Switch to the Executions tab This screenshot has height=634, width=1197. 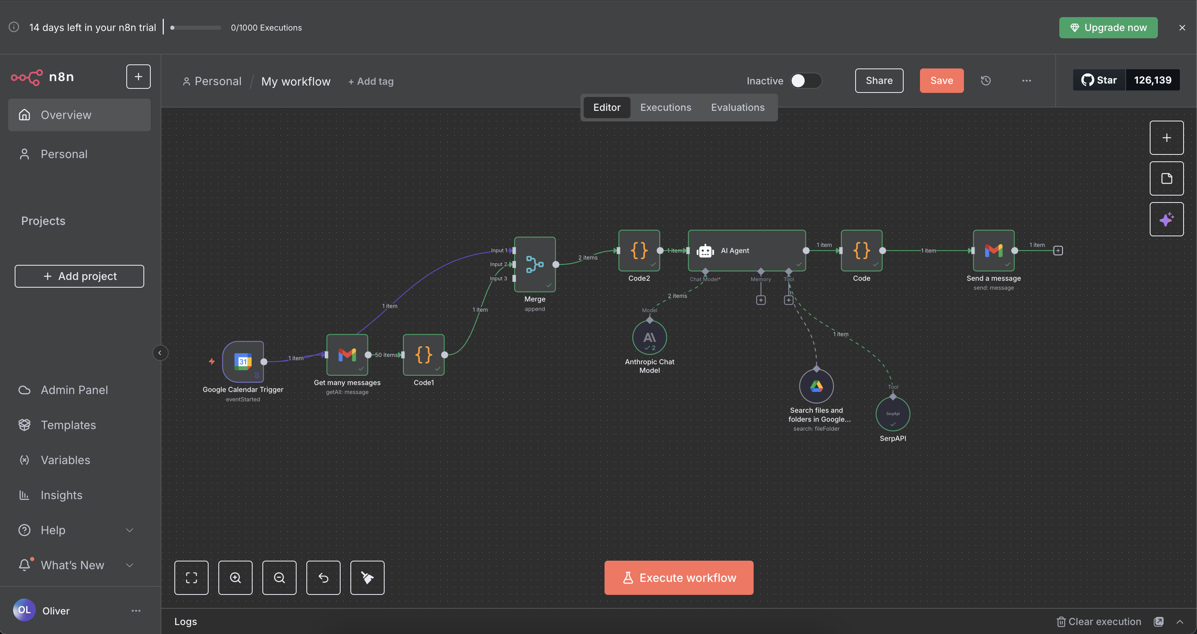(x=665, y=108)
